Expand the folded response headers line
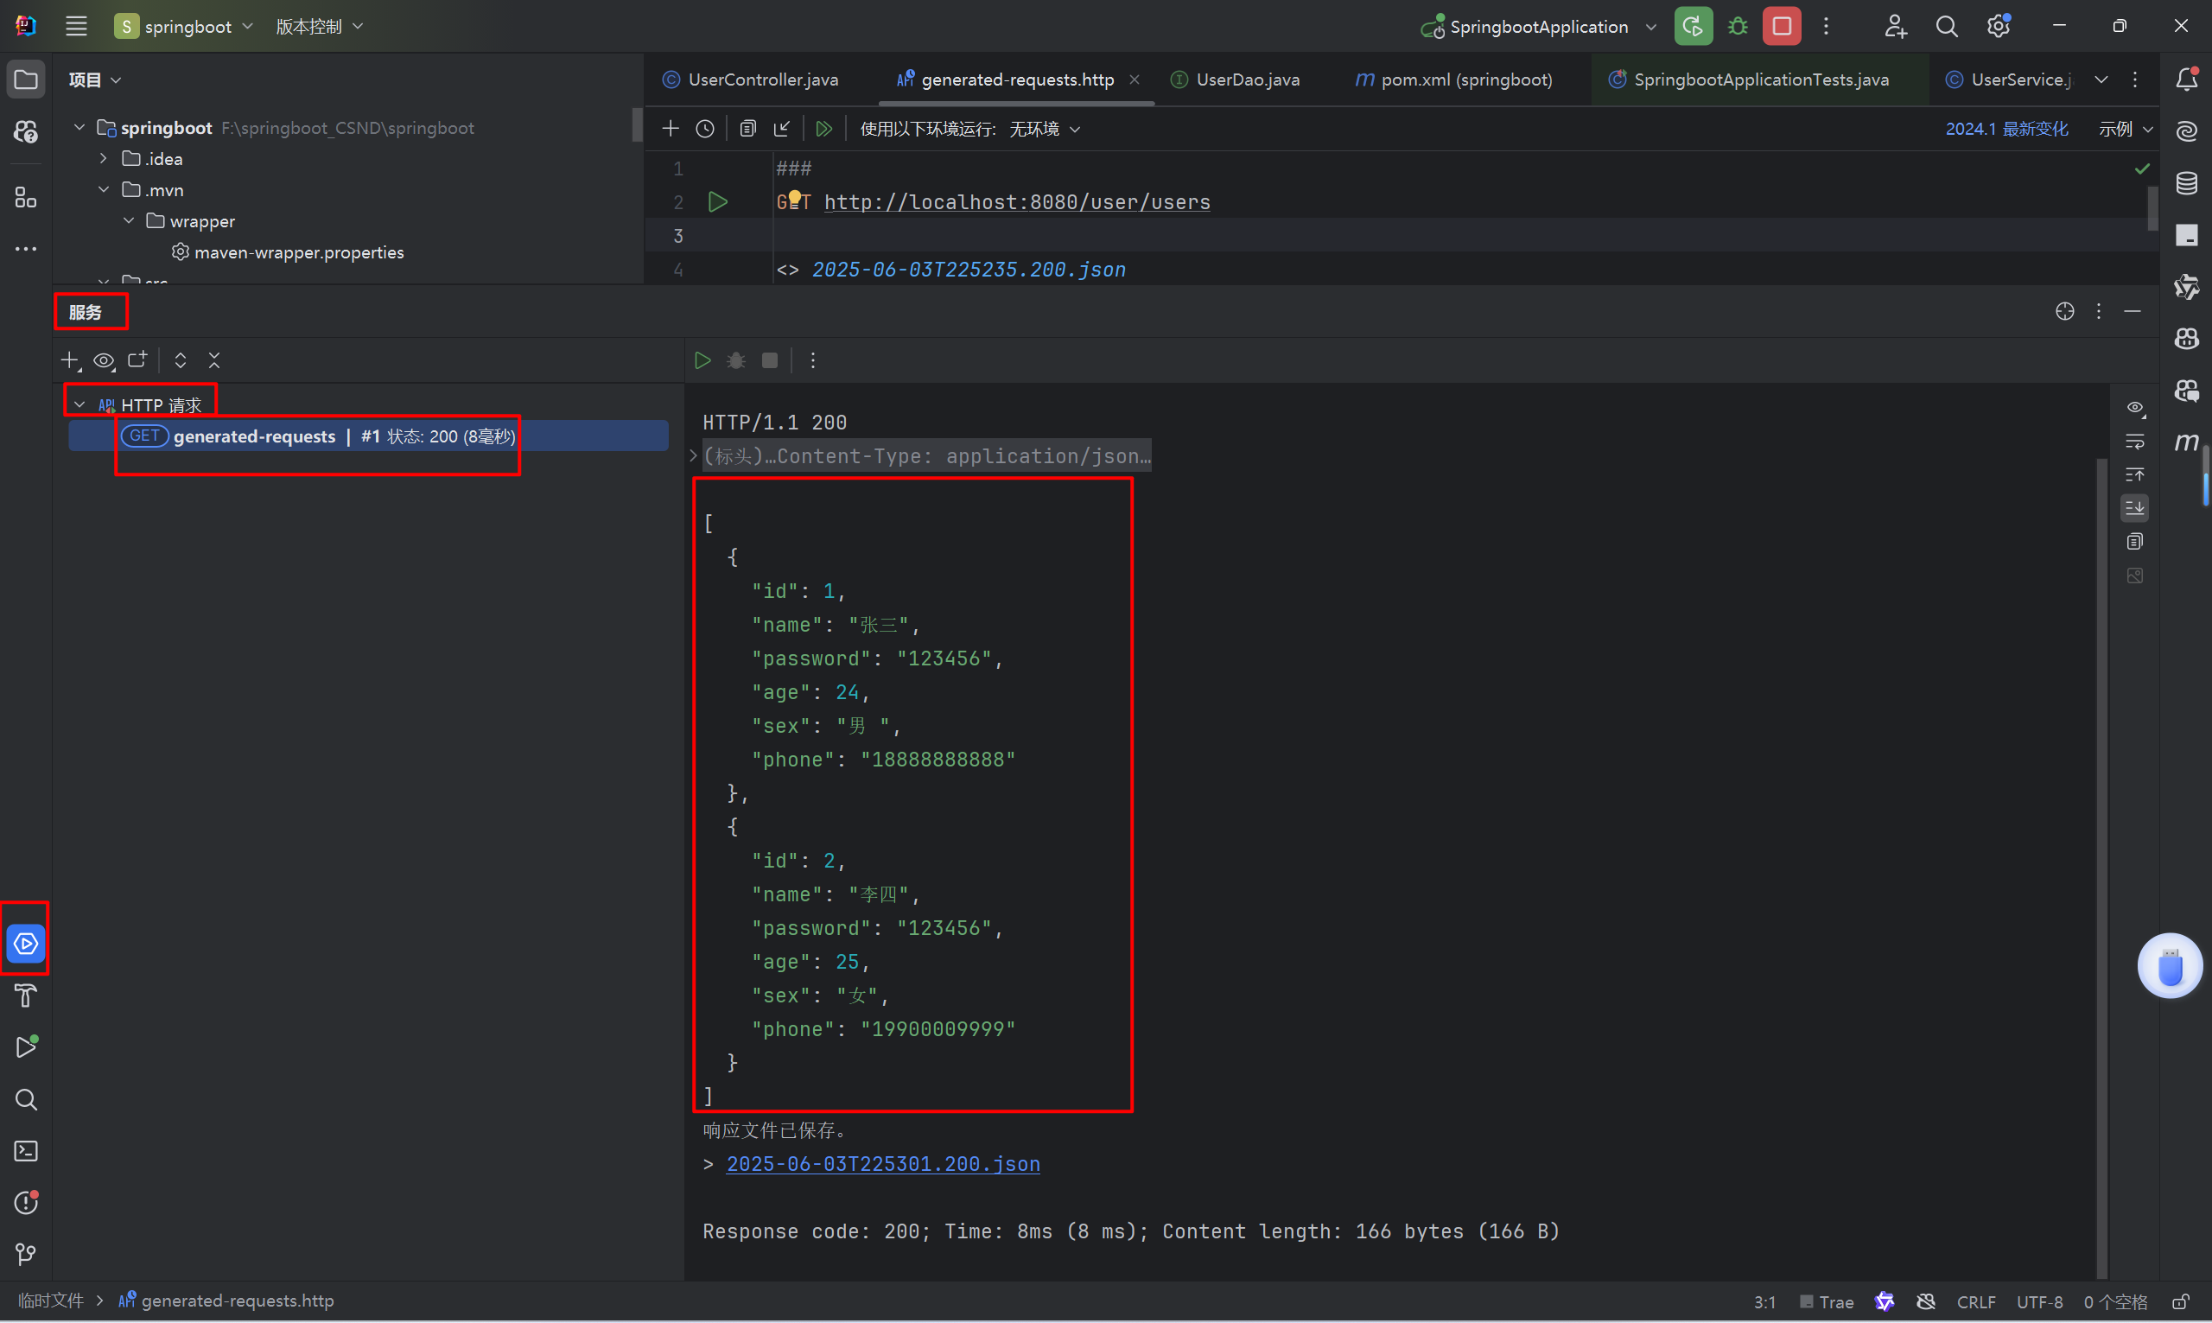This screenshot has width=2212, height=1323. coord(693,456)
